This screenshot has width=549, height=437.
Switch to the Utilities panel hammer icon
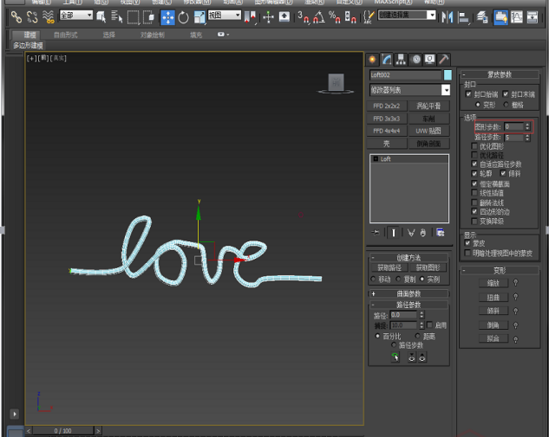click(443, 60)
